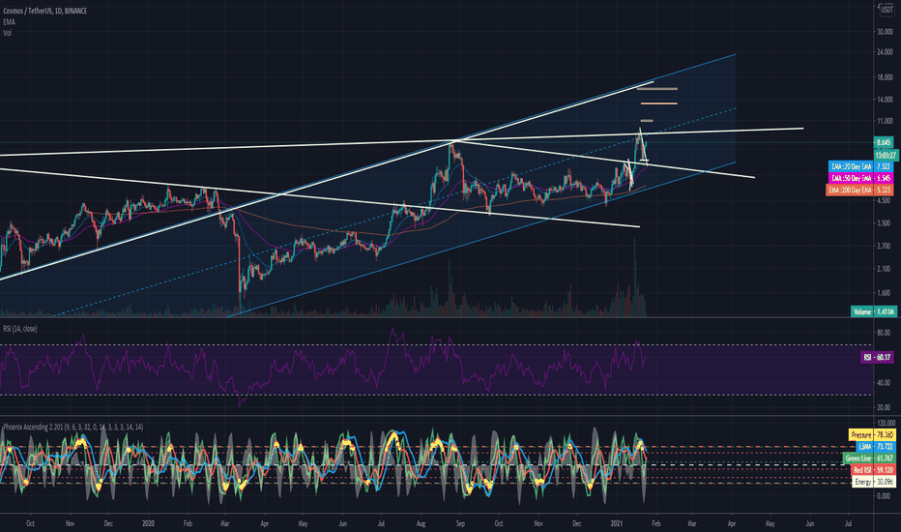Click the 80.00 RSI scale label
The width and height of the screenshot is (901, 532).
(x=885, y=333)
